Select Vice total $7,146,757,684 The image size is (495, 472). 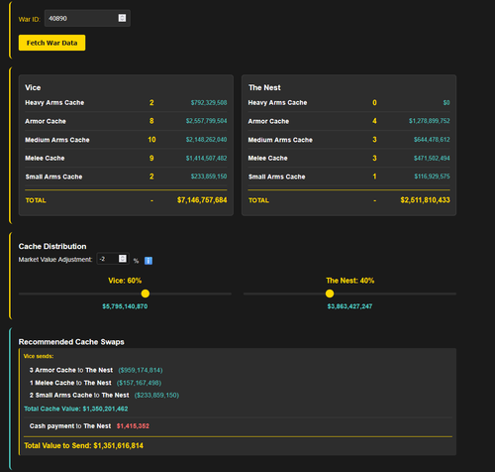(202, 200)
